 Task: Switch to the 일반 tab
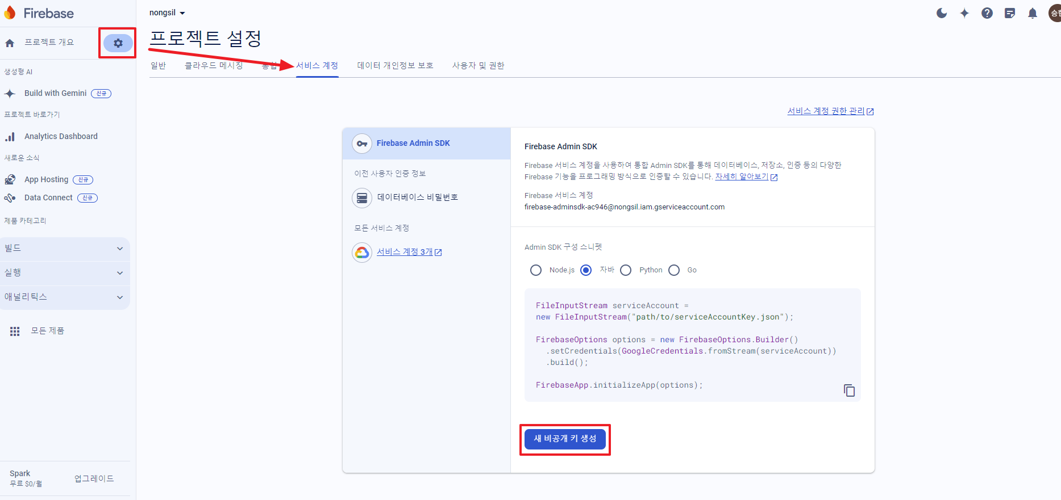pyautogui.click(x=158, y=66)
